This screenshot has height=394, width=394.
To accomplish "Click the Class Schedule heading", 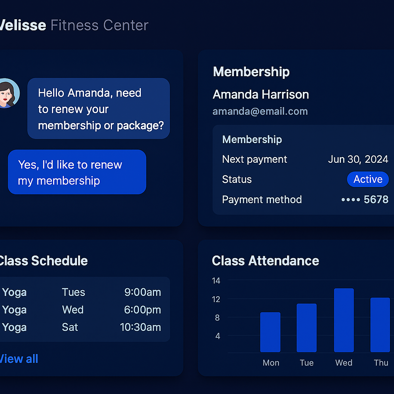I will click(42, 261).
